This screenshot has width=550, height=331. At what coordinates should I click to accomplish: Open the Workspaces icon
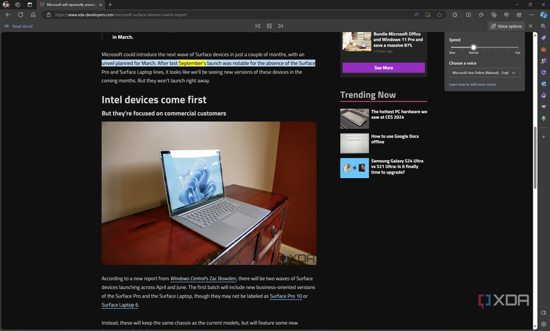pos(17,5)
